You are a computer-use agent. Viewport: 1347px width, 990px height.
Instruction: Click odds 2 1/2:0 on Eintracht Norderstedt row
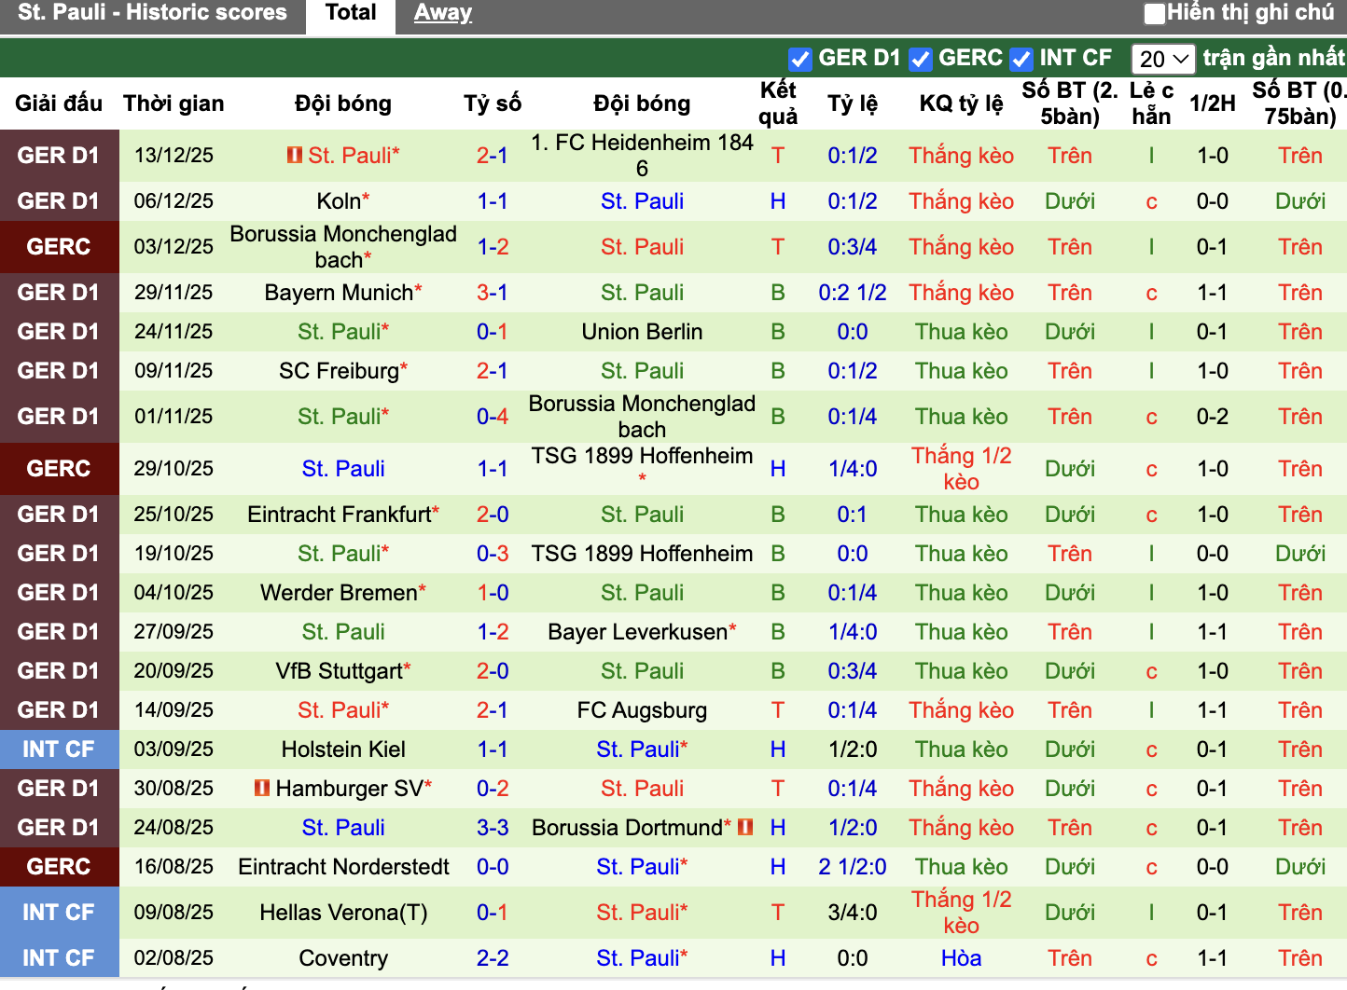click(x=853, y=867)
